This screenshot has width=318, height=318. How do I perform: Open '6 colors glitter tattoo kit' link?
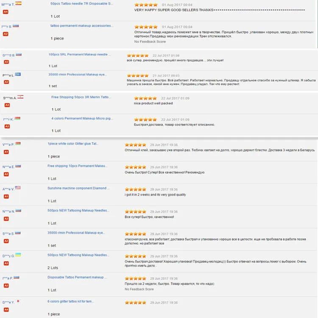pyautogui.click(x=70, y=301)
